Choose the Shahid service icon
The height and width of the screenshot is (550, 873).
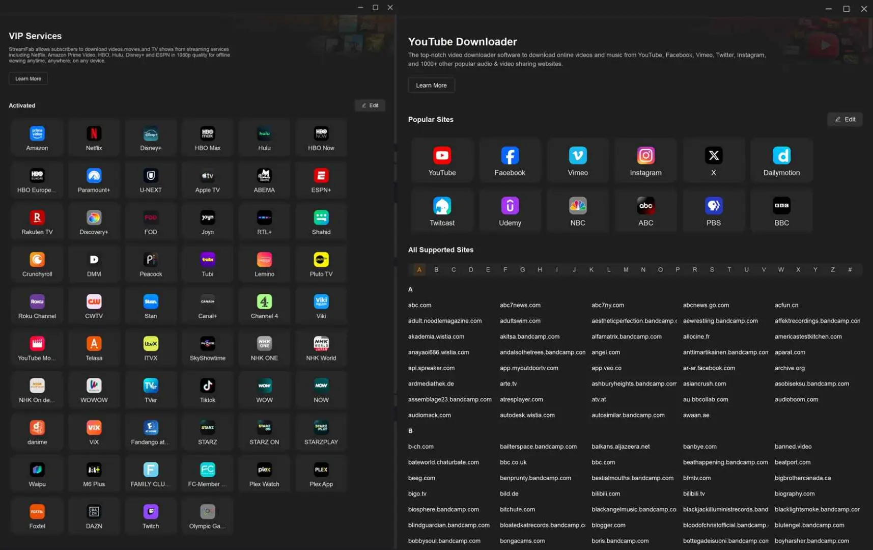pyautogui.click(x=321, y=222)
